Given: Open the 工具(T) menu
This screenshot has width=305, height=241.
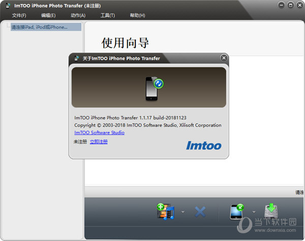Looking at the screenshot, I should [x=108, y=15].
